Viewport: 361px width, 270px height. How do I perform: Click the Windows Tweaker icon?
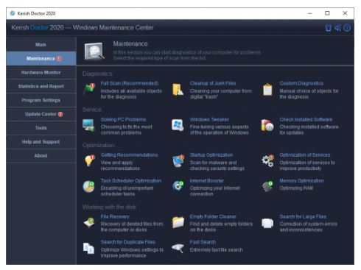coord(178,125)
